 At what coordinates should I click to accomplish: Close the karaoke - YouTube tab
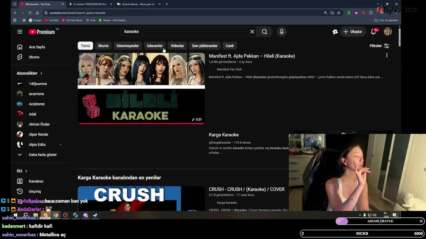click(63, 4)
